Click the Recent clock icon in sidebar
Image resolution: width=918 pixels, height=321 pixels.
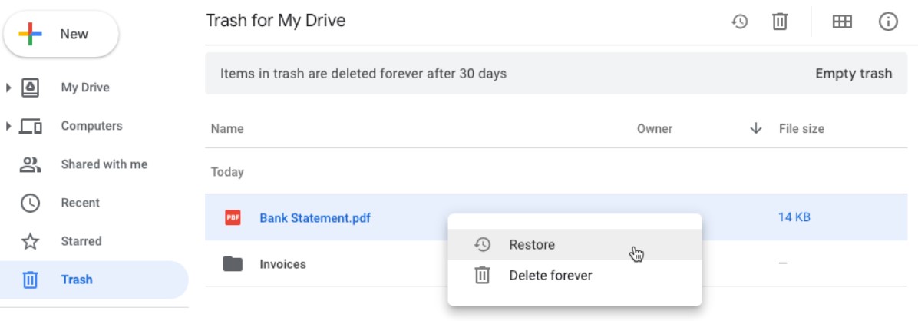(30, 204)
